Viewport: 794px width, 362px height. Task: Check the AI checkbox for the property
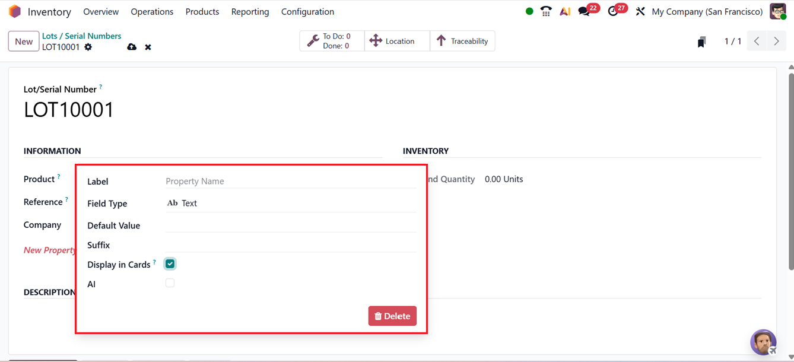(x=170, y=282)
